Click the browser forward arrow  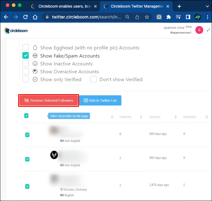(x=16, y=17)
